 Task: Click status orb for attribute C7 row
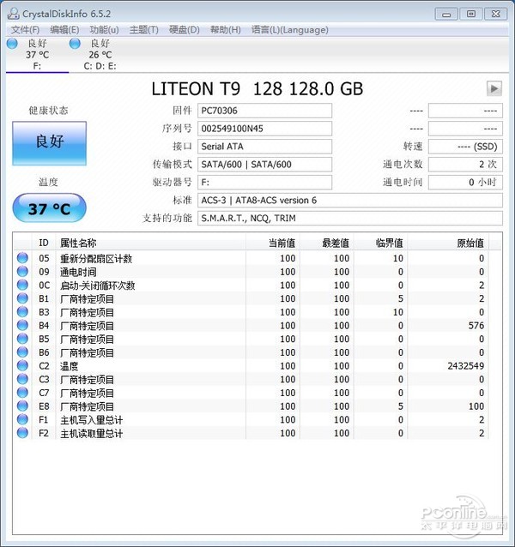[x=22, y=393]
